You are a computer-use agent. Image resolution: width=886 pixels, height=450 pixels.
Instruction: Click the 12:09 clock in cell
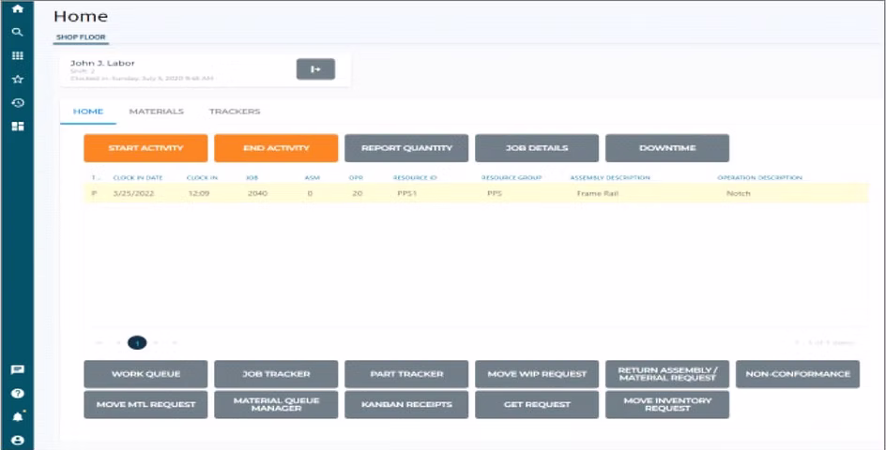tap(199, 194)
